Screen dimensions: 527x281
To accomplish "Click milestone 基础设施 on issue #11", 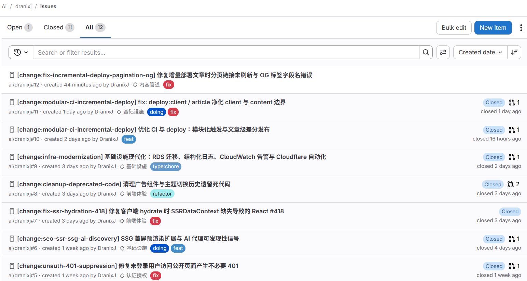I will 130,112.
